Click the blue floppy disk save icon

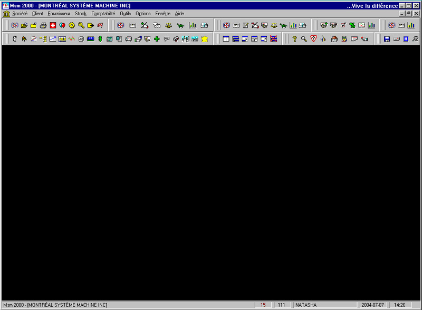coord(387,39)
